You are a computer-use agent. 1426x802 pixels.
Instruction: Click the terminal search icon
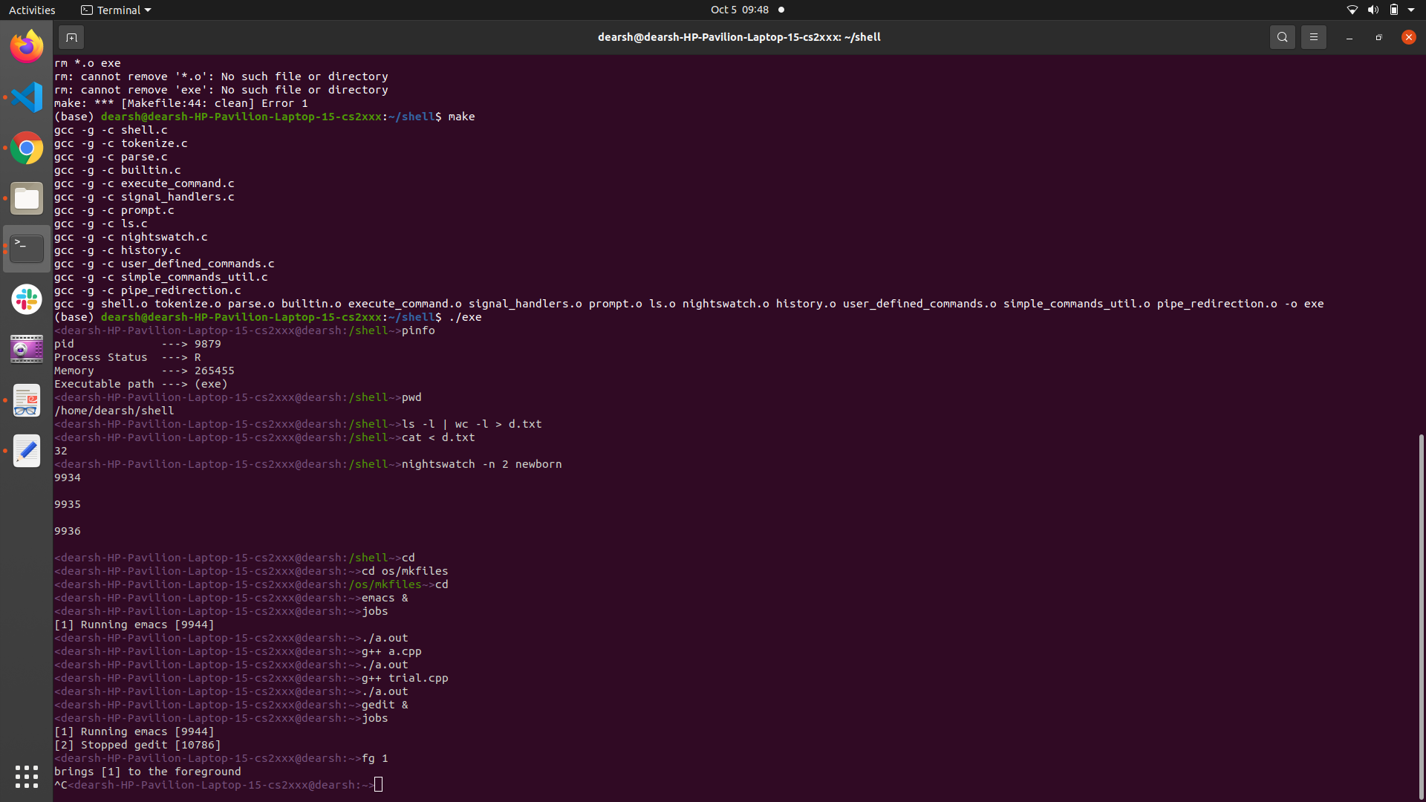click(1282, 37)
